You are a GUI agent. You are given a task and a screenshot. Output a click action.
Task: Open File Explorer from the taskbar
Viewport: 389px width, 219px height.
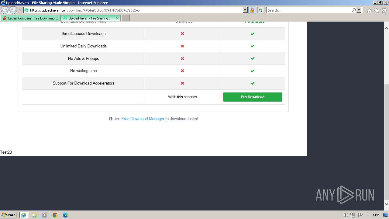pos(34,215)
